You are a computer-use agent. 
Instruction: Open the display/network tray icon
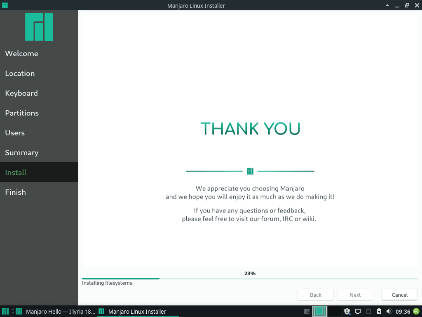click(x=358, y=311)
